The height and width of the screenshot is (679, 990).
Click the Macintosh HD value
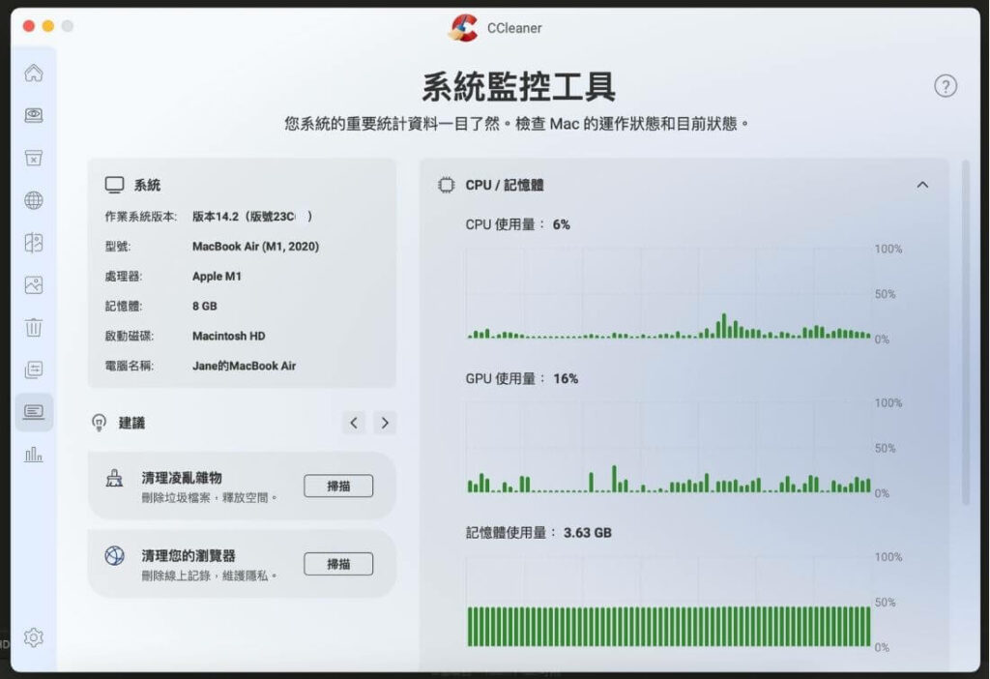(x=228, y=336)
